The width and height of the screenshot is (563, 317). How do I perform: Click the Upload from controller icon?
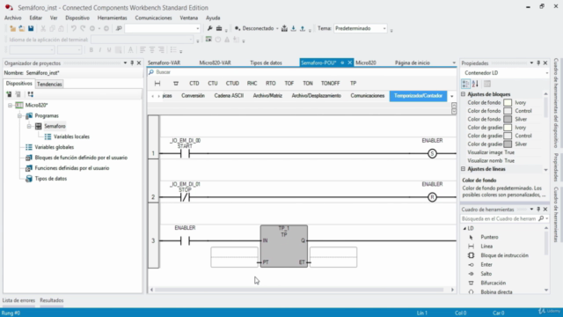(x=303, y=28)
